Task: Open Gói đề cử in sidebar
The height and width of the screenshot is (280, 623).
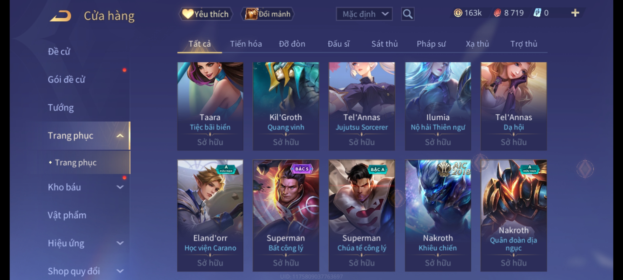Action: [66, 80]
